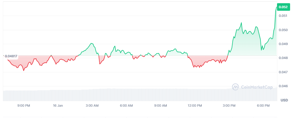Click the 0.051 price axis label
293x118 pixels.
tap(283, 16)
